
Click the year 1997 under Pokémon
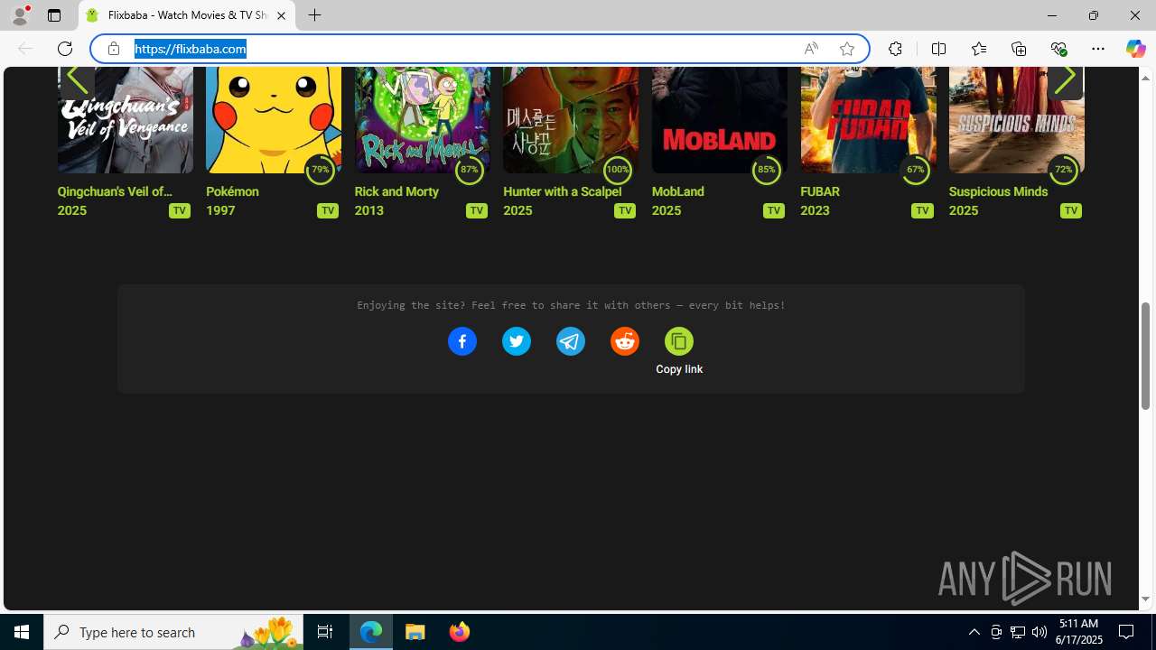(220, 210)
